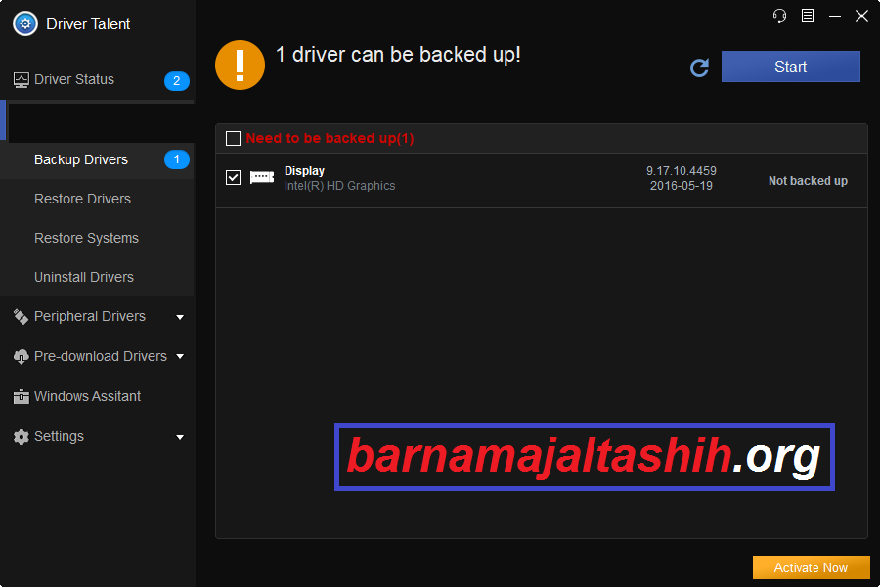Tick the 'Need to be backed up' checkbox
The width and height of the screenshot is (880, 587).
(233, 138)
